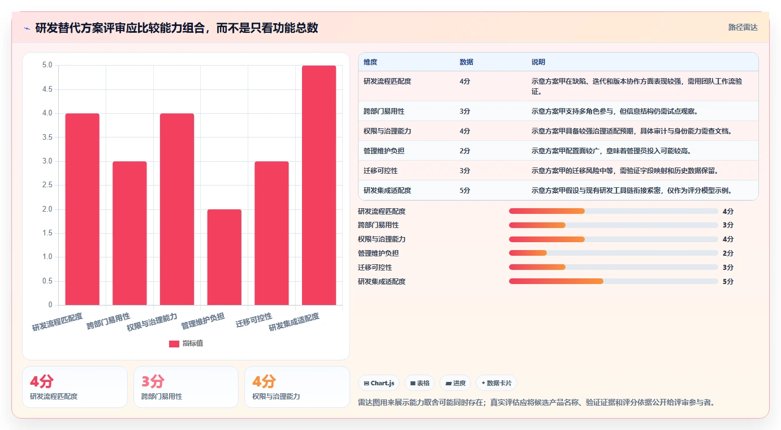The width and height of the screenshot is (781, 430).
Task: Click the 2.5 y-axis label
Action: [x=48, y=186]
